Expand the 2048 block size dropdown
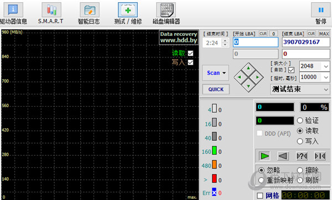332x200 pixels. [x=326, y=66]
